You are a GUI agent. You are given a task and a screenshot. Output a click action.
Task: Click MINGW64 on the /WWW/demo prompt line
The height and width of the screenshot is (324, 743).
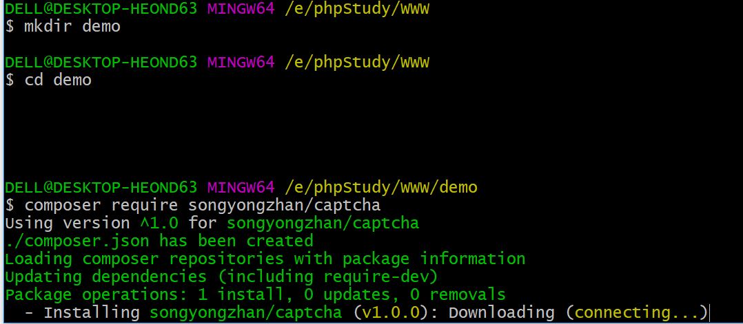(241, 187)
